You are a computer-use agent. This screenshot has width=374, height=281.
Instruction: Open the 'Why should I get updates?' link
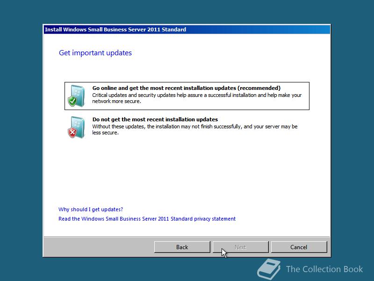point(91,209)
